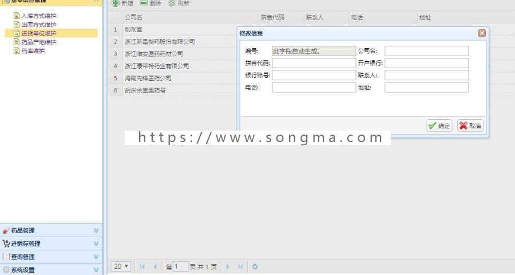This screenshot has height=275, width=515.
Task: Expand the 查询管理 accordion panel
Action: click(x=96, y=257)
